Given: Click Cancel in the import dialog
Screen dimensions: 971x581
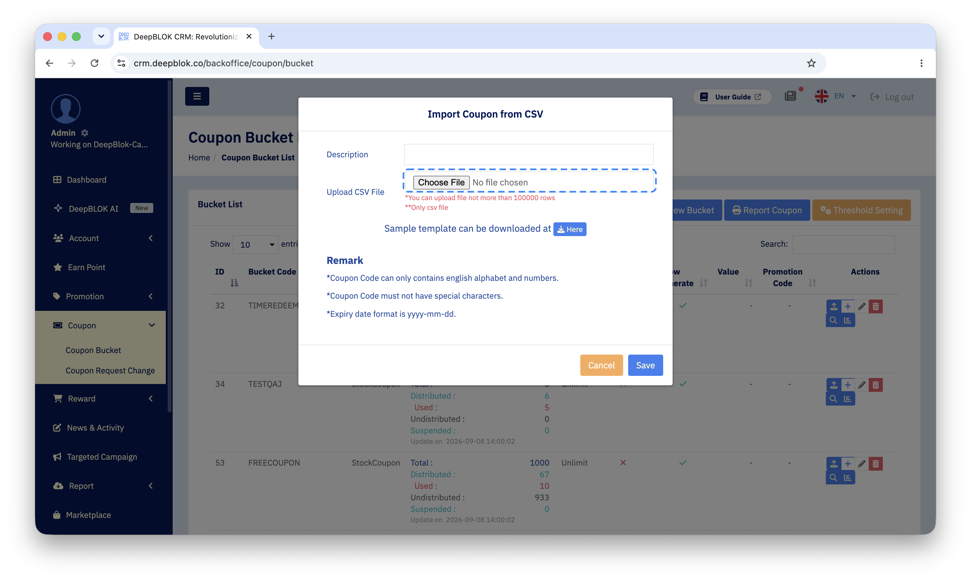Looking at the screenshot, I should 601,365.
